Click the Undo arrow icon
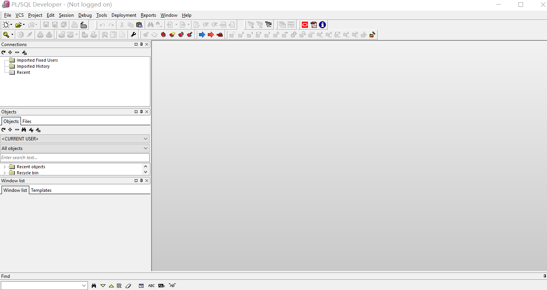The height and width of the screenshot is (290, 547). coord(102,25)
